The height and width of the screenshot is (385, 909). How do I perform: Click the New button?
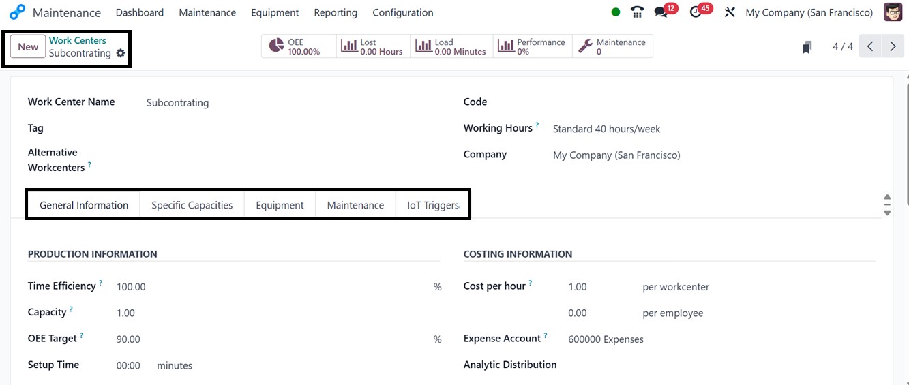(28, 46)
